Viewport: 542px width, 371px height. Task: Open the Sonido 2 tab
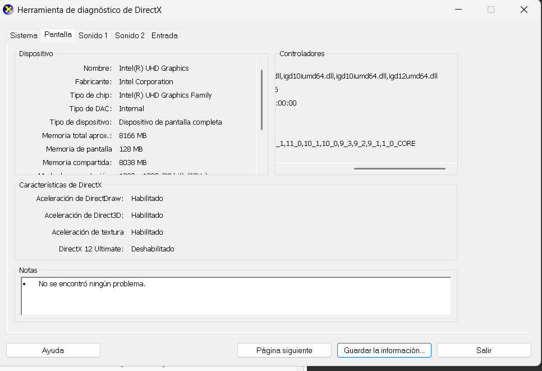point(130,35)
